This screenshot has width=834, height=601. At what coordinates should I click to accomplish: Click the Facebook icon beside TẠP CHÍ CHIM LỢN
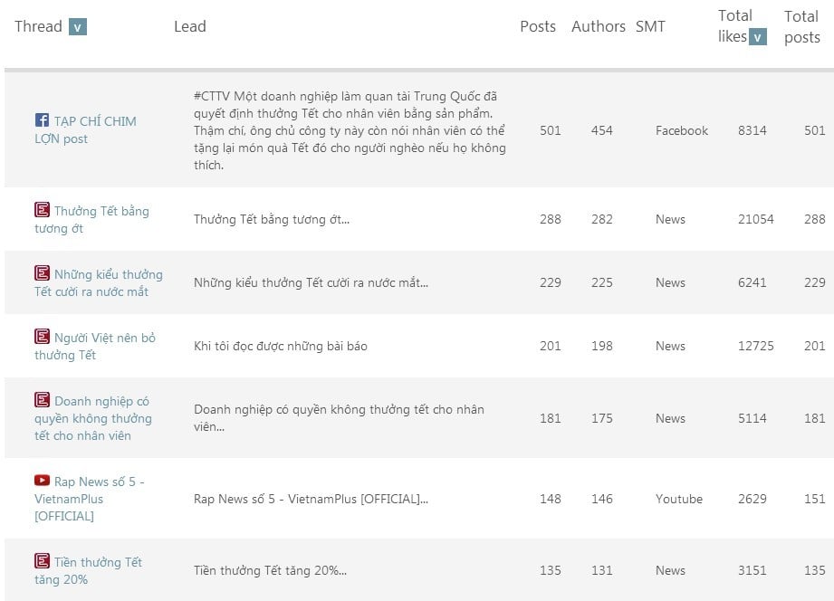pos(42,120)
